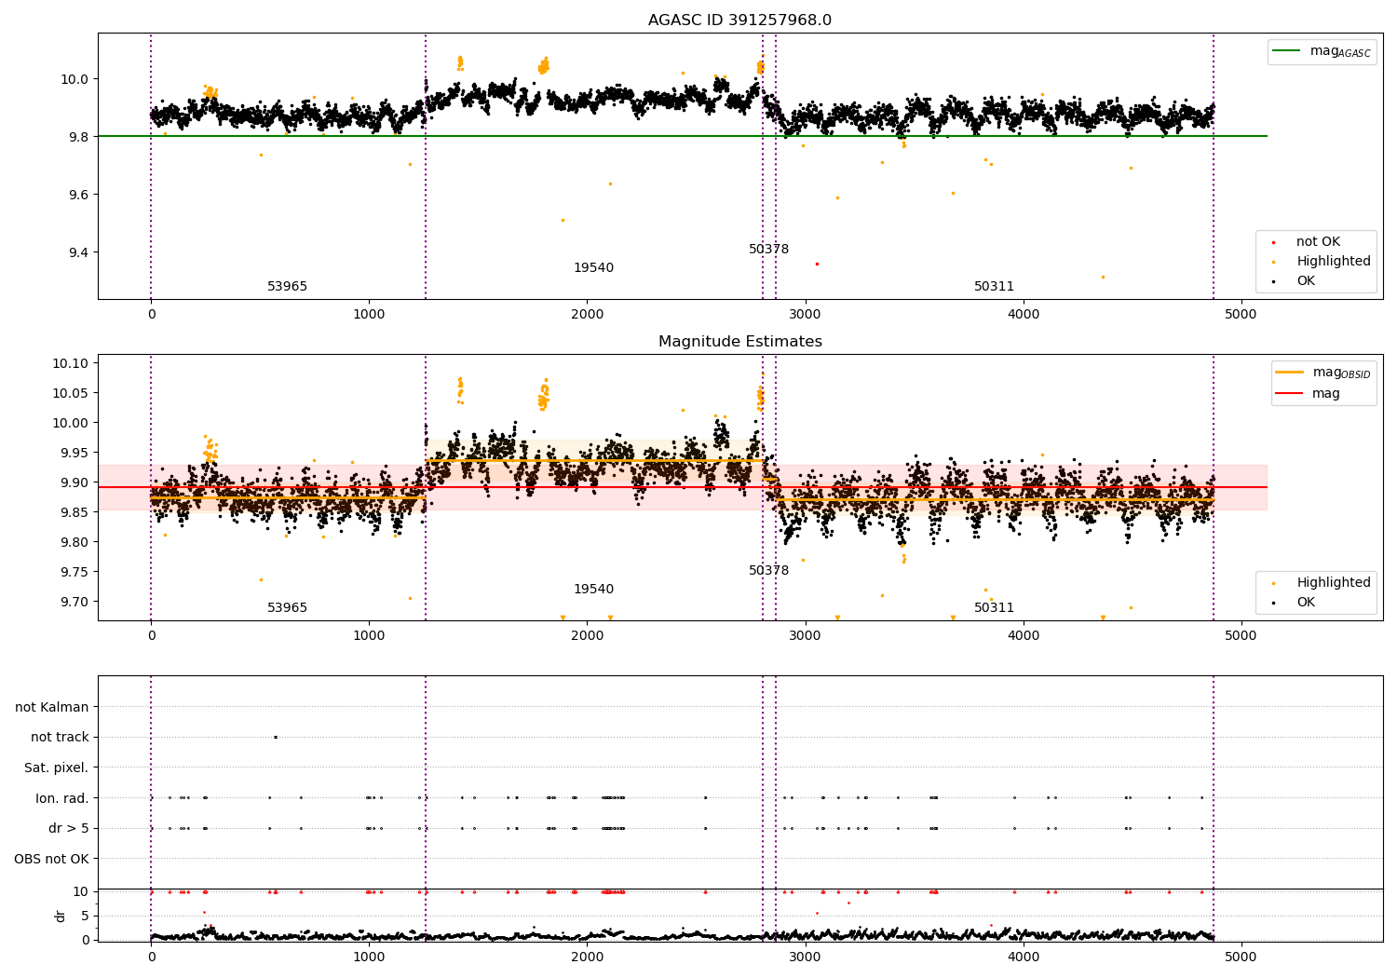Click the 'Magnitude Estimates' plot title

point(740,342)
